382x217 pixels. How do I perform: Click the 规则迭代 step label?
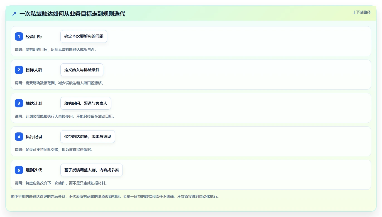tap(34, 170)
